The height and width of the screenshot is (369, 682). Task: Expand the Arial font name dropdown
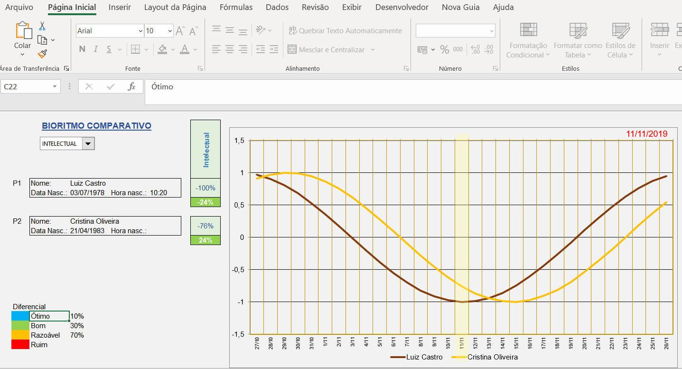tap(140, 31)
